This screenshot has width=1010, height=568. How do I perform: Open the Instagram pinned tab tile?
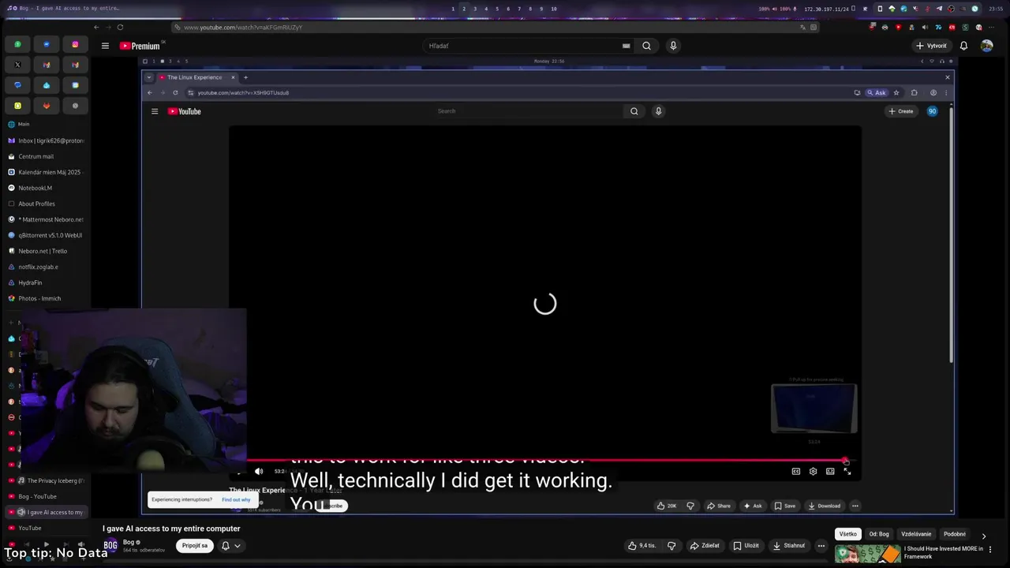click(75, 44)
